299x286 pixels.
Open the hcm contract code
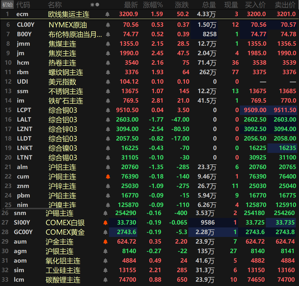coord(23,63)
